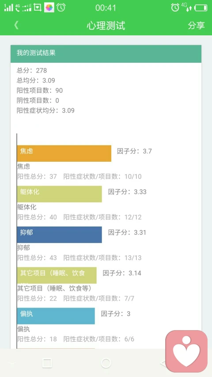Viewport: 212px width, 377px height.
Task: Tap the screenshot icon in status bar
Action: tap(38, 8)
